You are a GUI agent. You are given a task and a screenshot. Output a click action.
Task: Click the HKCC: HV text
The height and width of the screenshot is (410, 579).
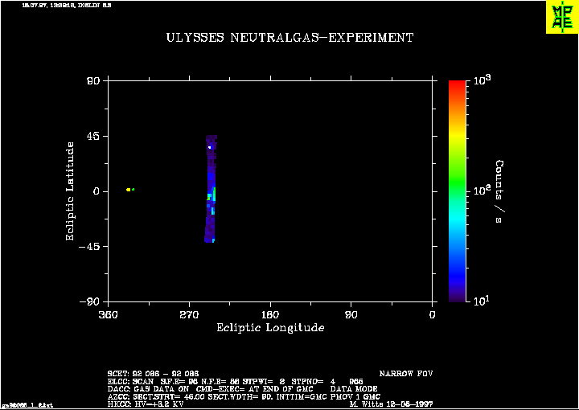click(x=145, y=404)
